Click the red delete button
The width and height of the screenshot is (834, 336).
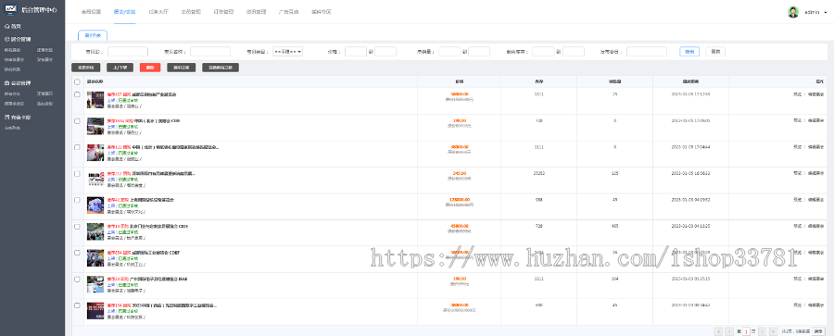[150, 68]
